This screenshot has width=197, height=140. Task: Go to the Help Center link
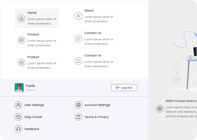(33, 117)
